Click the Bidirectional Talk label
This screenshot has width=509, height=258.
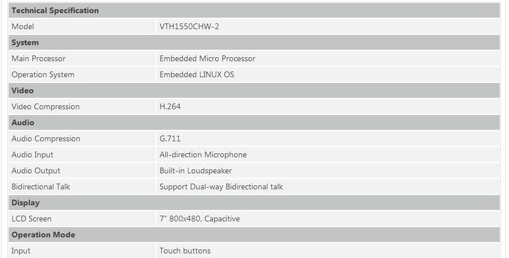[41, 186]
